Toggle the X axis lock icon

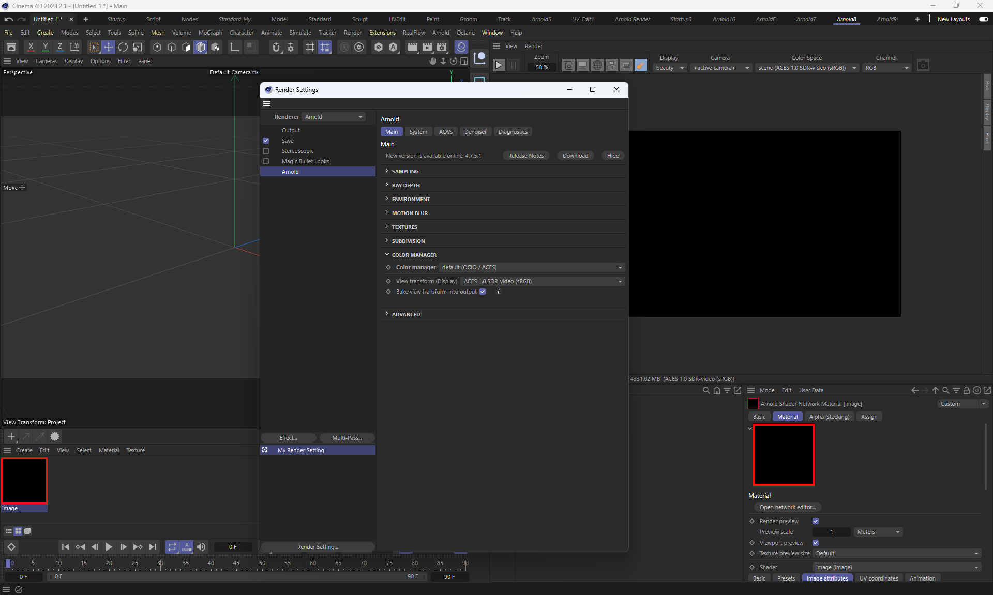pyautogui.click(x=31, y=48)
